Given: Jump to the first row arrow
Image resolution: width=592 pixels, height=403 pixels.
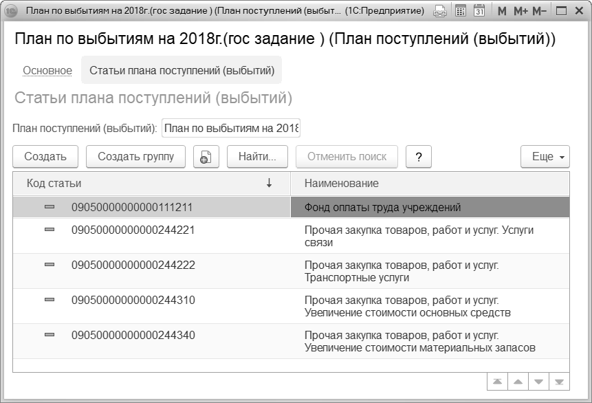Looking at the screenshot, I should click(x=498, y=382).
